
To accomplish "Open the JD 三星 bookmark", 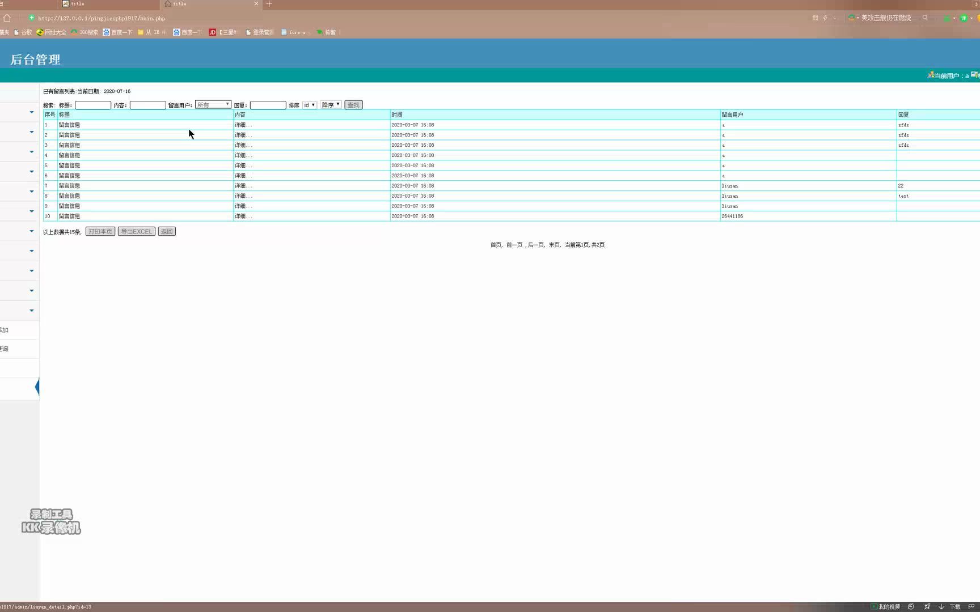I will click(222, 32).
